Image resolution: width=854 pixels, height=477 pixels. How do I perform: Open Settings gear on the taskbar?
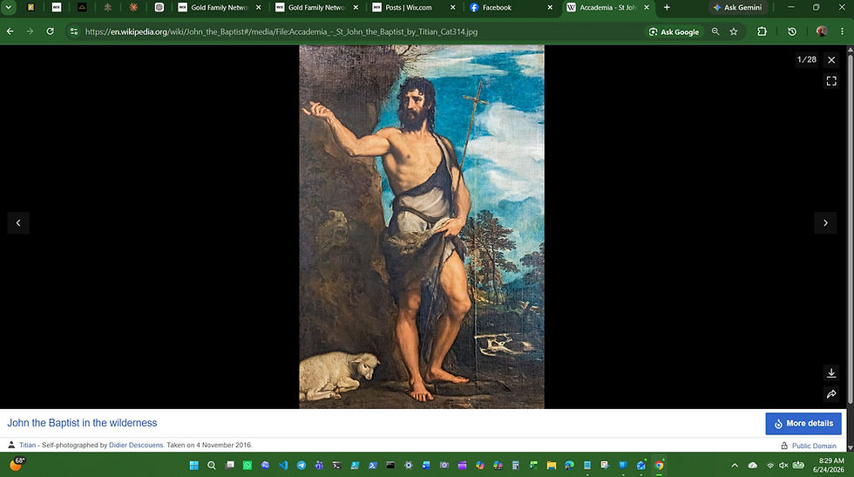409,466
